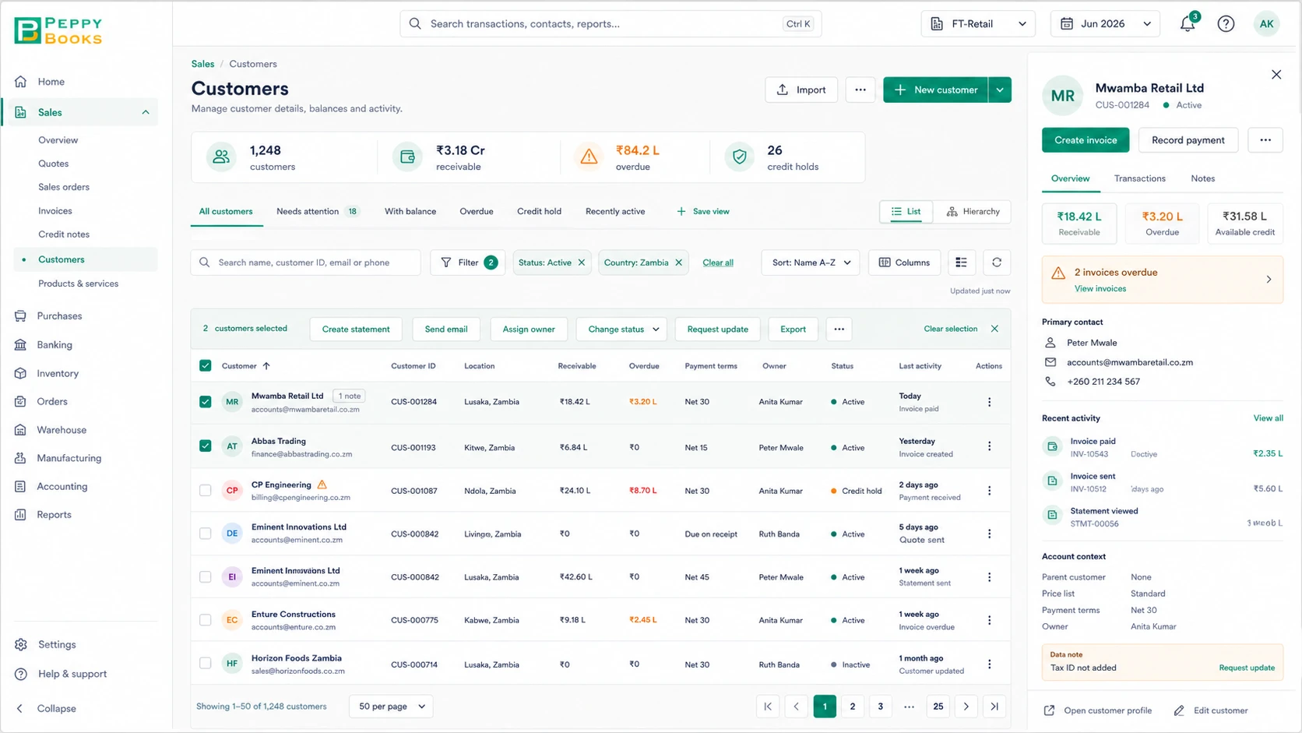Open the Needs attention tab
Screen dimensions: 1302x733
317,212
